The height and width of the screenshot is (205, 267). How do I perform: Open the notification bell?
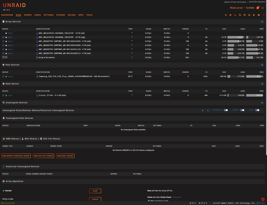tap(258, 8)
